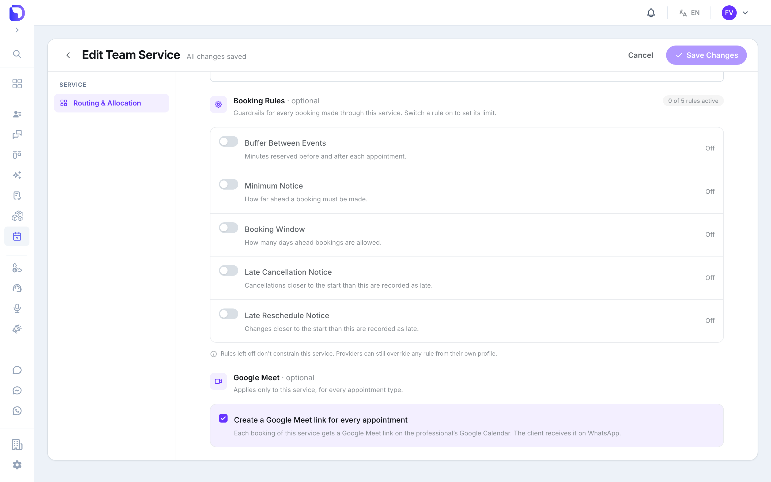Toggle the Buffer Between Events rule
Image resolution: width=771 pixels, height=482 pixels.
[228, 142]
